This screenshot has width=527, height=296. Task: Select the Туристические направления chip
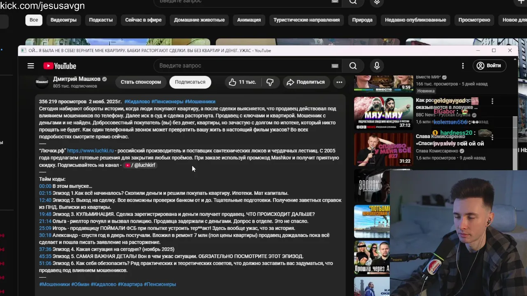click(x=307, y=20)
